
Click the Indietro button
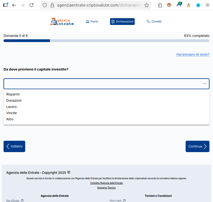point(14,146)
